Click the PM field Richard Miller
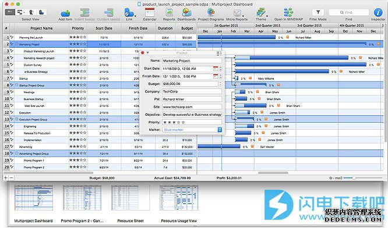This screenshot has width=388, height=228. pyautogui.click(x=192, y=99)
